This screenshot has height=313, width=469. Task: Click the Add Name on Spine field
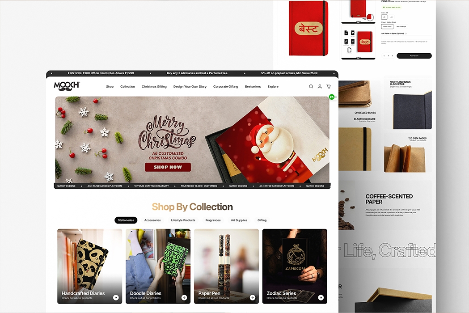pos(406,38)
